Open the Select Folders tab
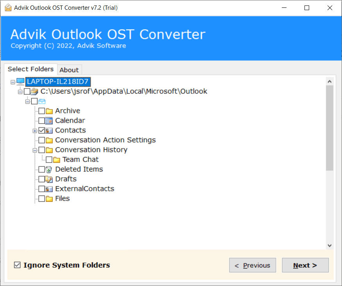Screen dimensions: 342x286 31,69
